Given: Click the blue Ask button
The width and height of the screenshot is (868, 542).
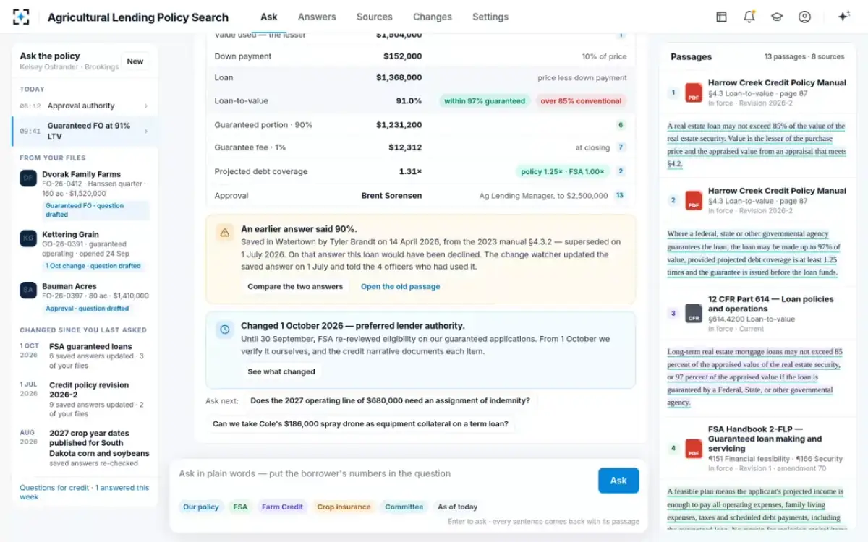Looking at the screenshot, I should [x=618, y=481].
